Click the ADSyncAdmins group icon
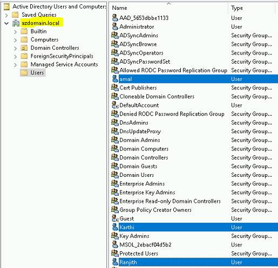Image resolution: width=278 pixels, height=268 pixels. 115,35
